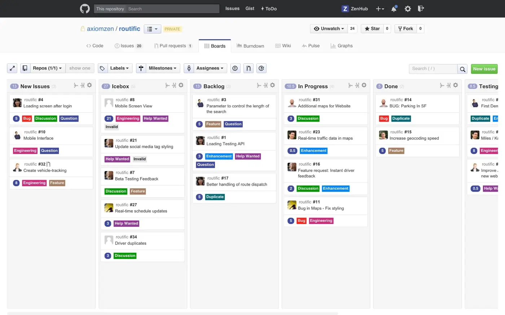Click the label tag icon
This screenshot has height=315, width=505.
102,68
